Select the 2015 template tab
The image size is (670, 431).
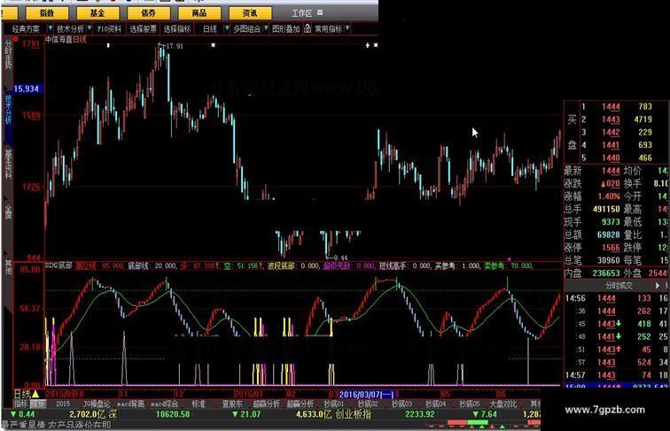click(x=63, y=404)
